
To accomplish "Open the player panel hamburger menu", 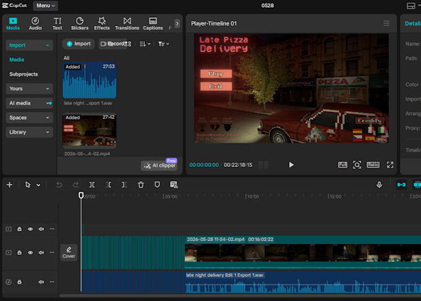I will point(386,23).
